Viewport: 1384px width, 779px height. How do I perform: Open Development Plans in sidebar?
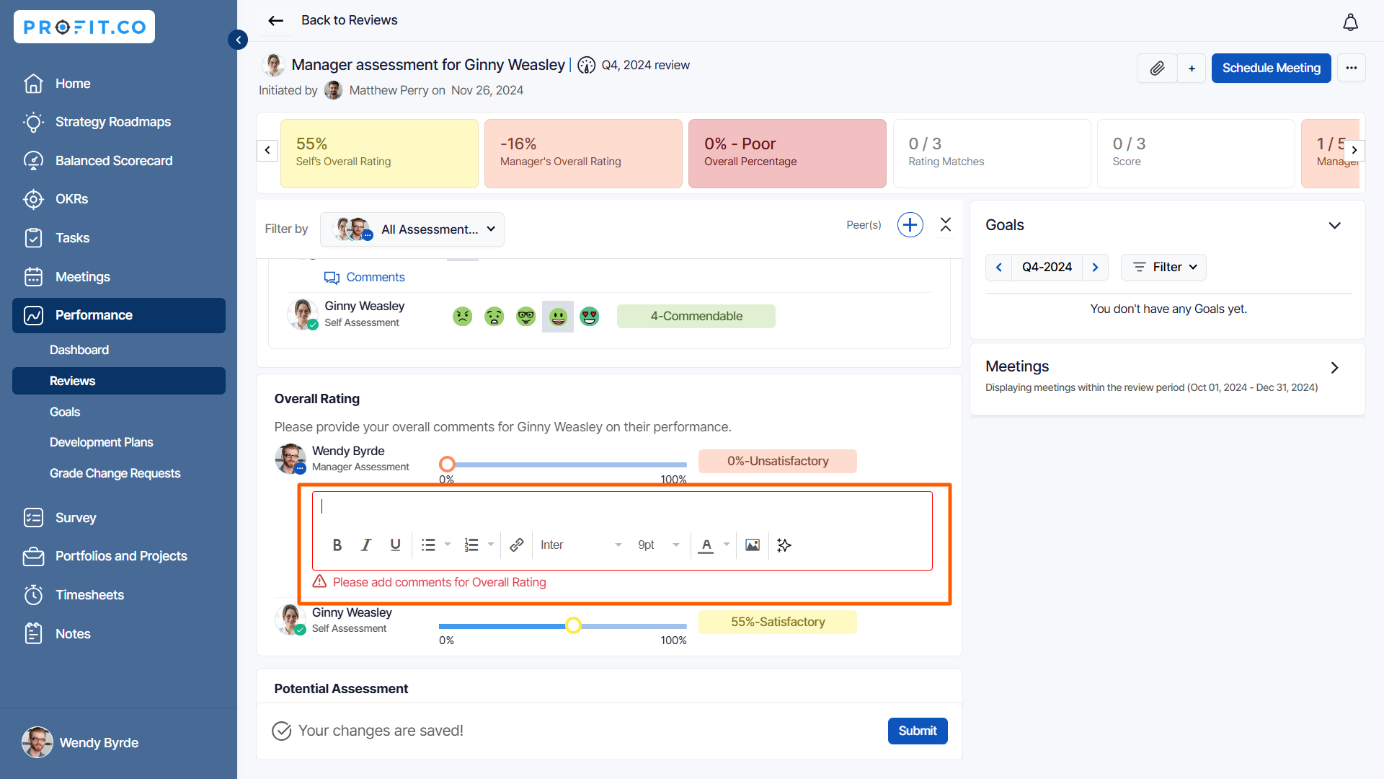pos(101,442)
